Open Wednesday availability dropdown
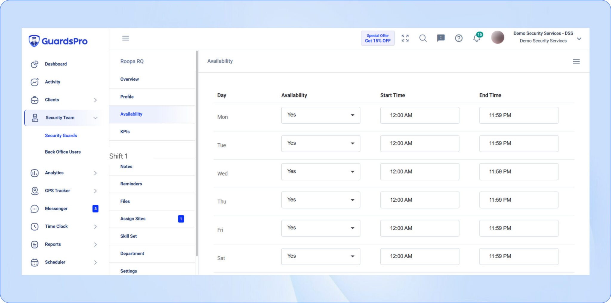This screenshot has width=611, height=303. pos(321,172)
